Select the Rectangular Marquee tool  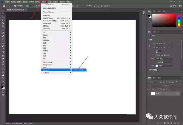pos(3,16)
